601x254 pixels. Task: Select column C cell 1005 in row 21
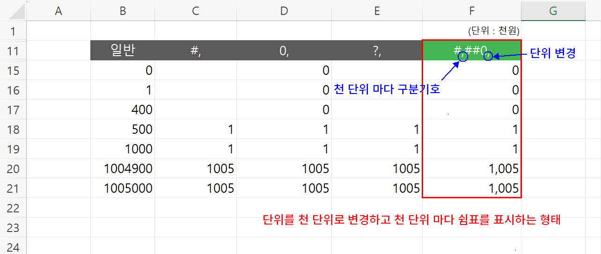coord(196,188)
